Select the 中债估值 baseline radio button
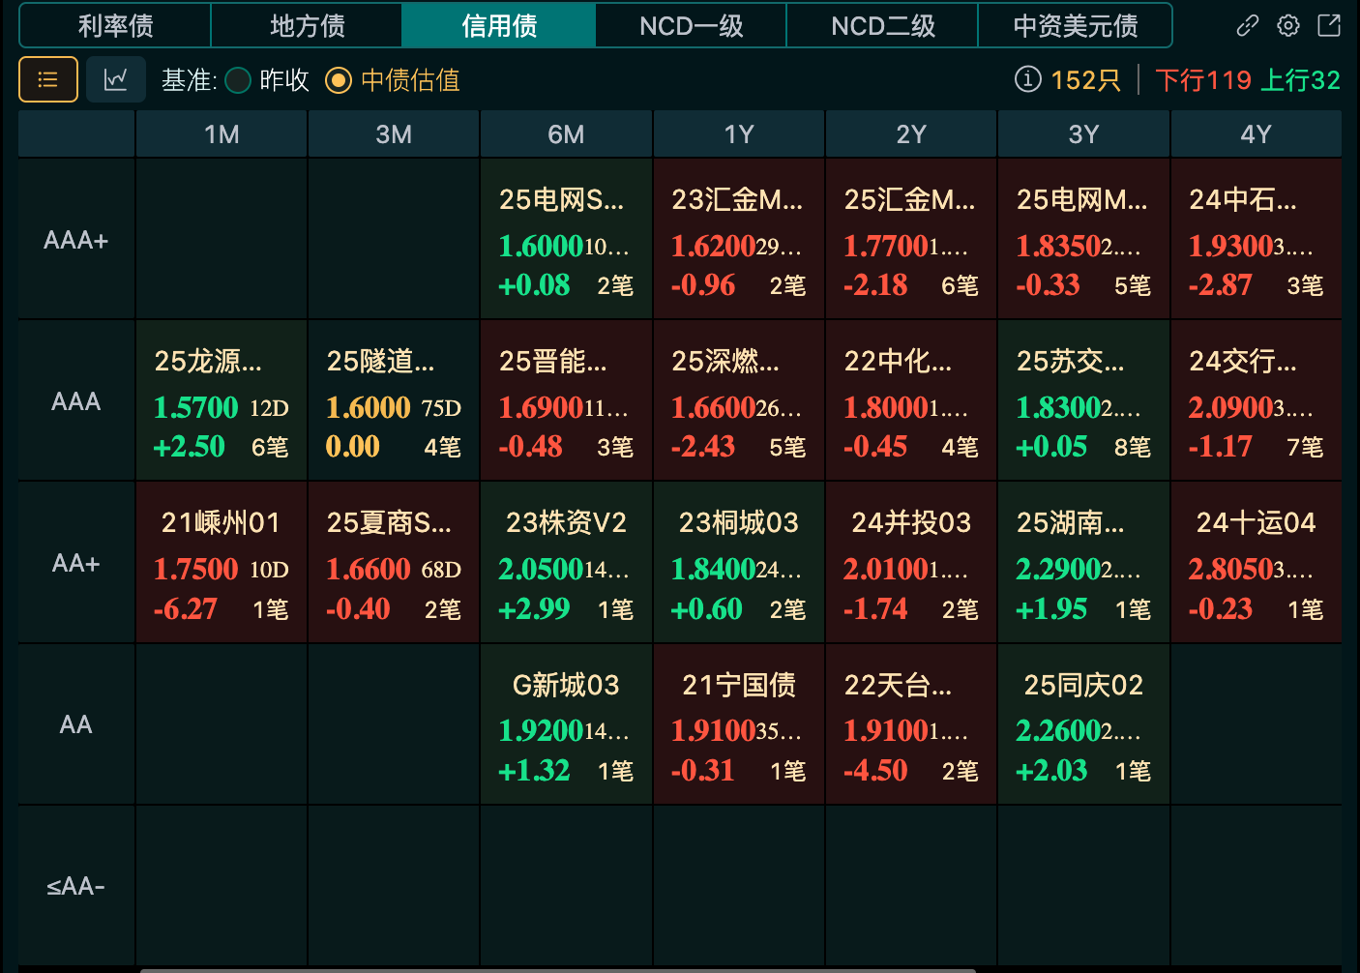 pos(338,80)
